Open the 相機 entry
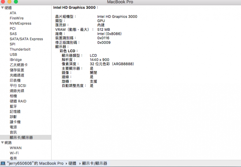This screenshot has height=167, width=241. [x=13, y=96]
